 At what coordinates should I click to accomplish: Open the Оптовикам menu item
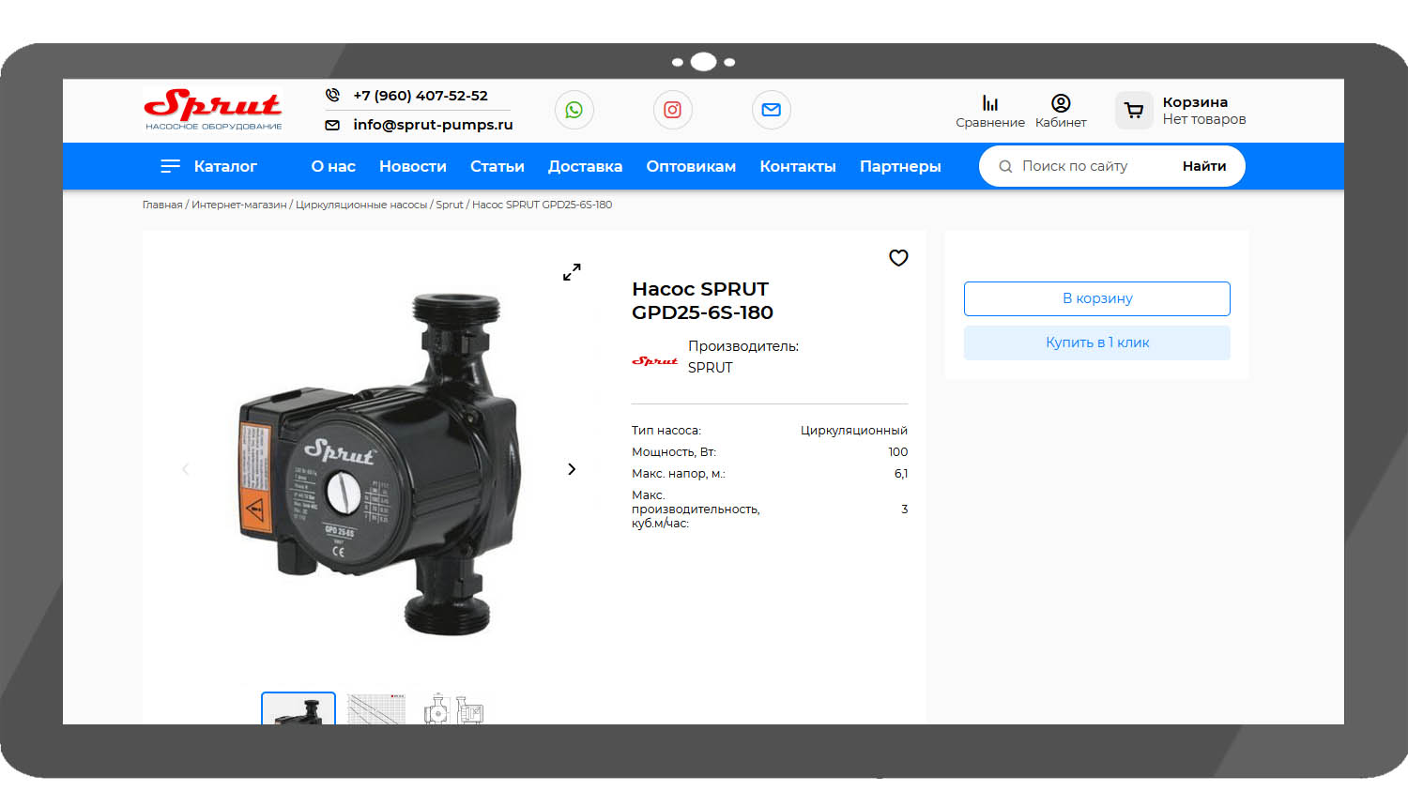click(x=691, y=166)
